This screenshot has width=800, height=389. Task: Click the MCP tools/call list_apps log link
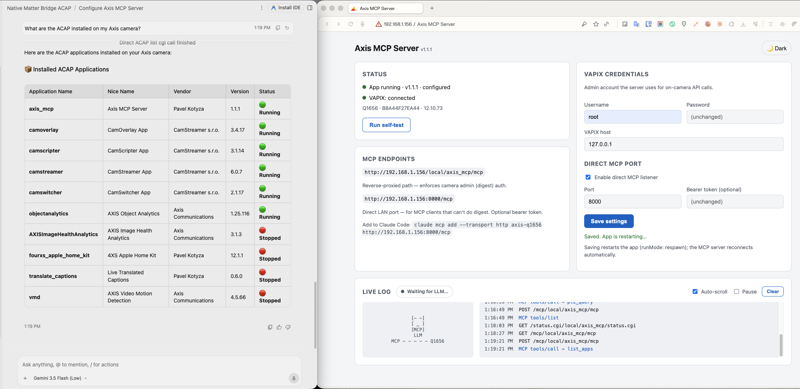pos(556,349)
